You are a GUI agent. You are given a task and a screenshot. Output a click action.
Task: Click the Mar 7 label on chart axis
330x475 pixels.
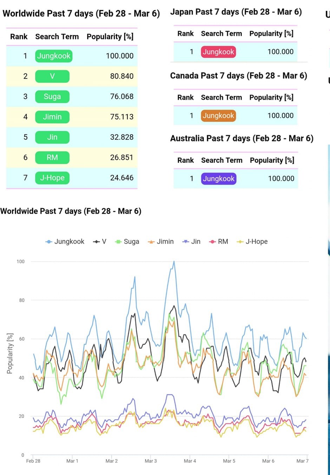point(302,461)
